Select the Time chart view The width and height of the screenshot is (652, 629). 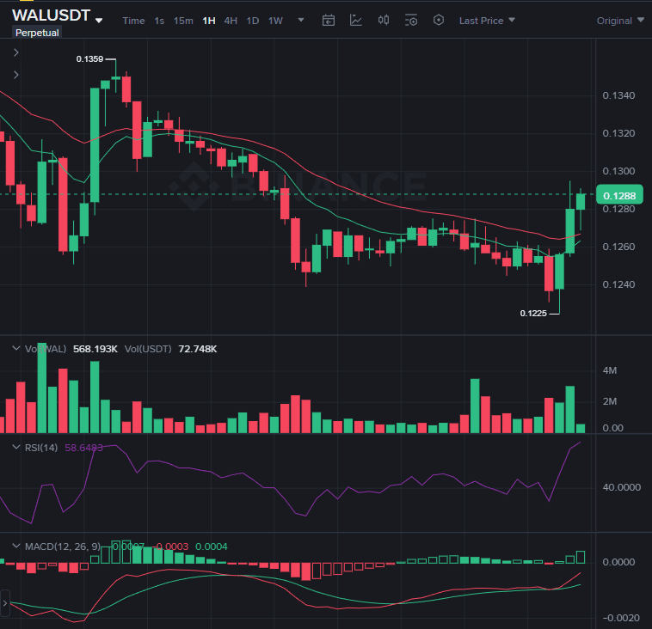(133, 21)
